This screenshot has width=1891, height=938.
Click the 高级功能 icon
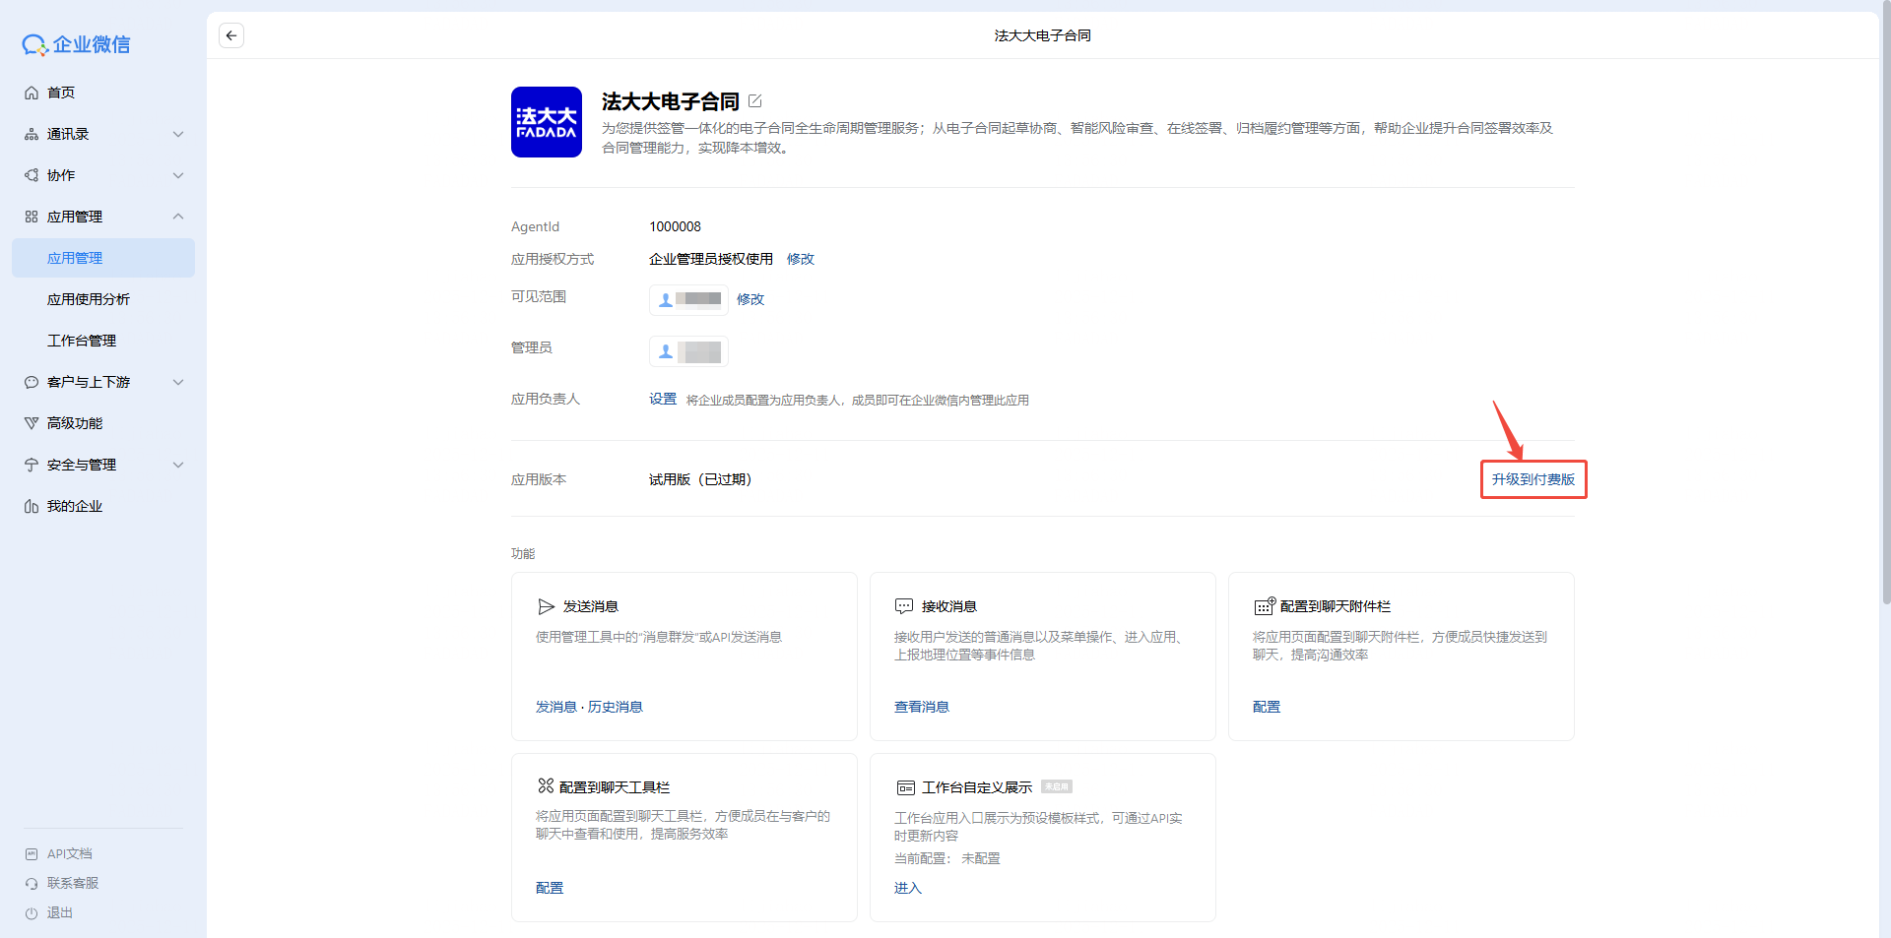(x=32, y=423)
